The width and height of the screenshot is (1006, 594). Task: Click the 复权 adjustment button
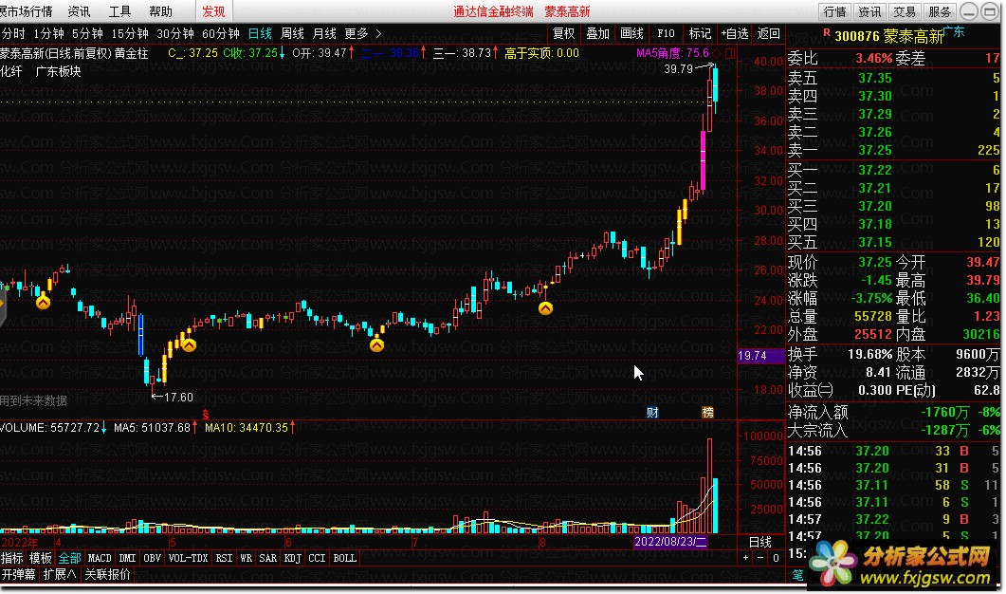(564, 33)
